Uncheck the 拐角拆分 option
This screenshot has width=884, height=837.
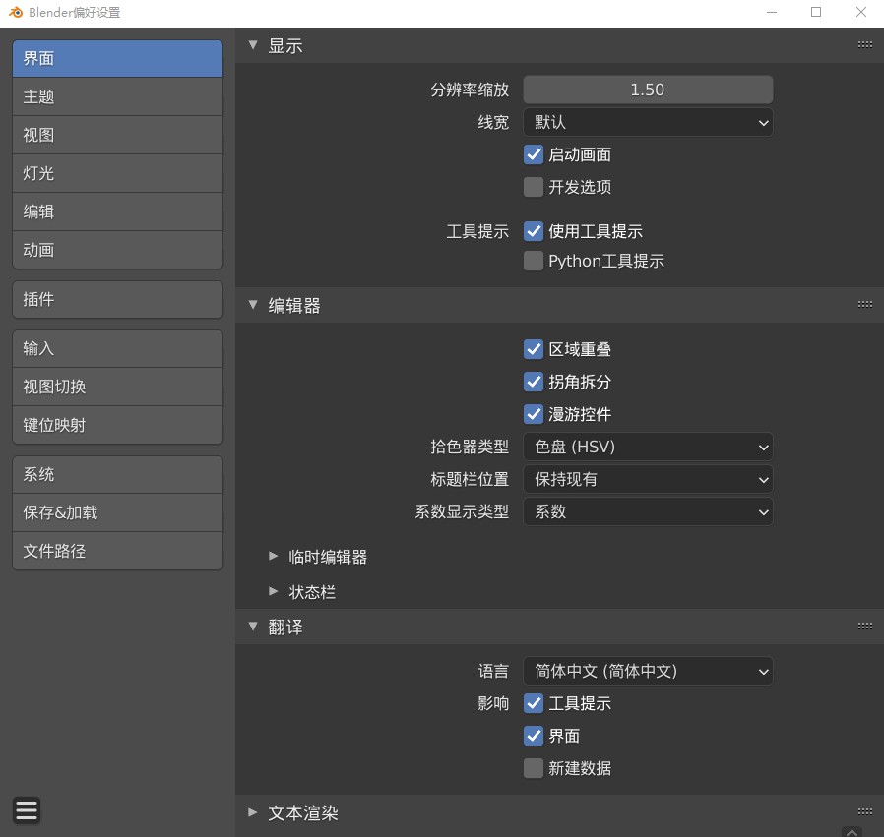534,382
